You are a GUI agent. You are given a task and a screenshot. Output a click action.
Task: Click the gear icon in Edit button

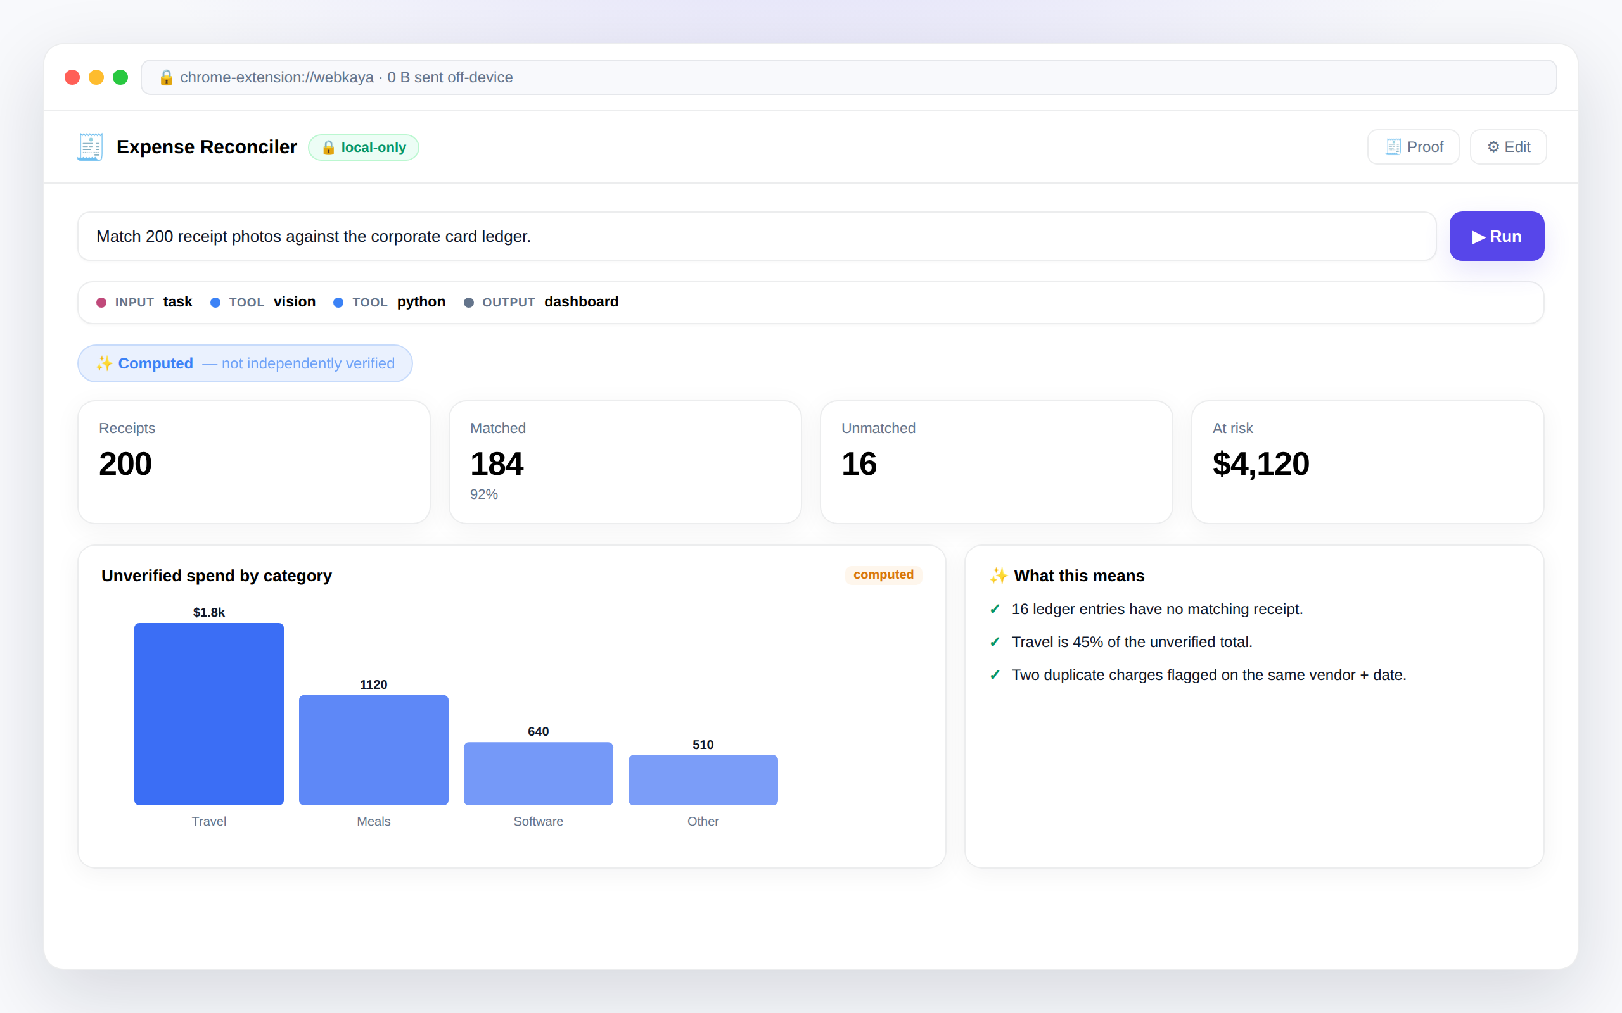point(1493,147)
